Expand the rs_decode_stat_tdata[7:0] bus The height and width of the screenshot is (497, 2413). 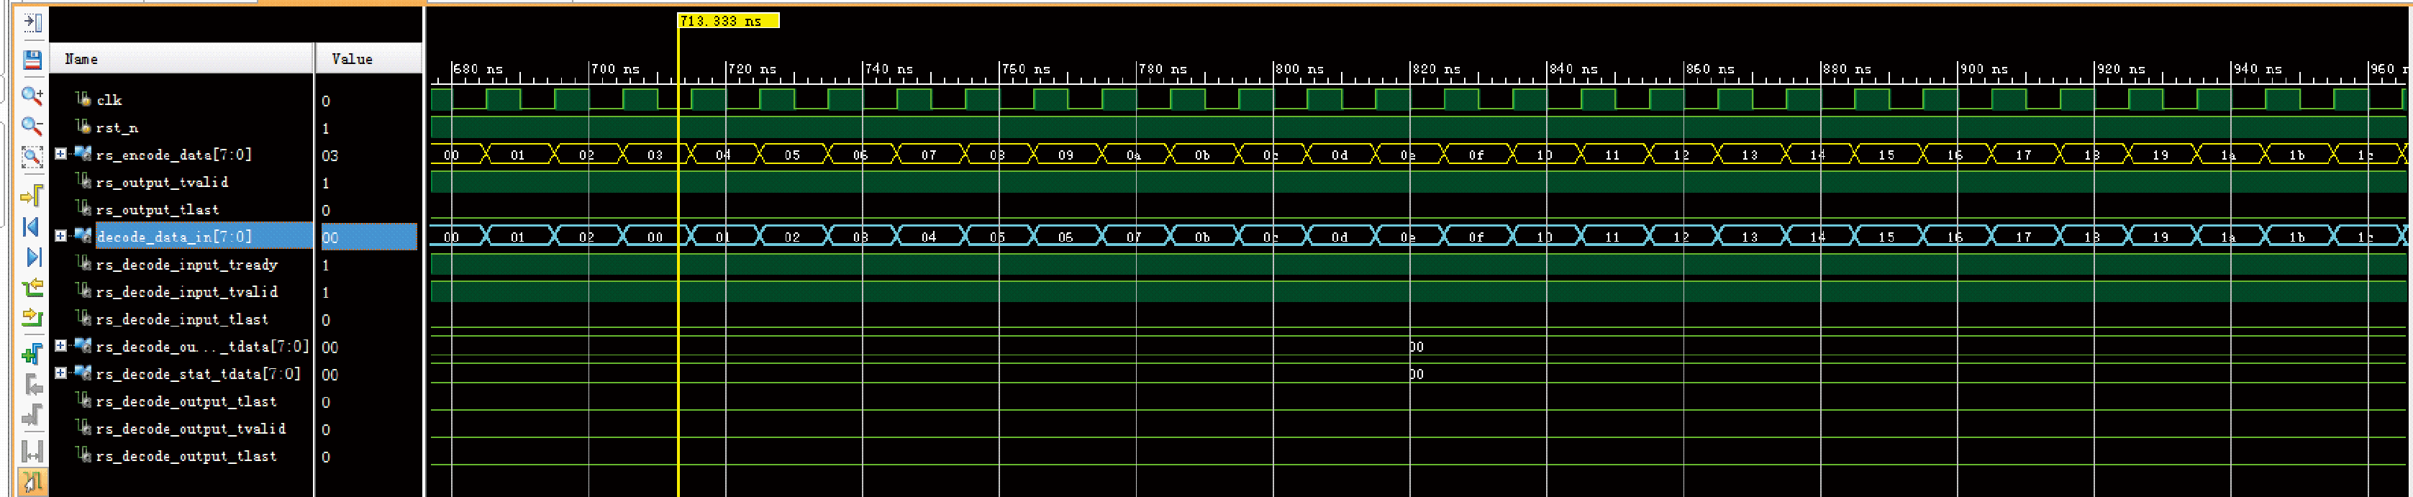click(61, 373)
